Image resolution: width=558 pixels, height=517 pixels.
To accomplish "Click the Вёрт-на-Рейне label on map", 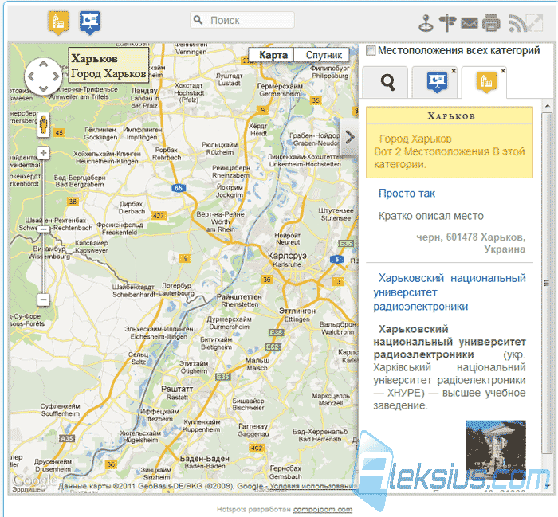I will tap(220, 214).
